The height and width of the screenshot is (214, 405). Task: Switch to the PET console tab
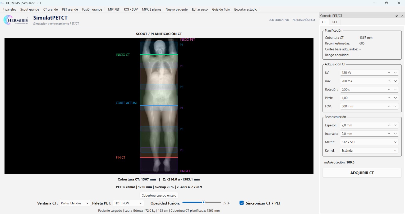pos(335,22)
